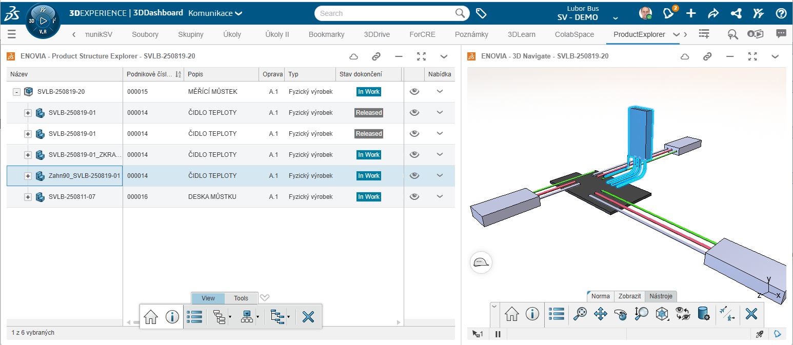
Task: Switch to the 3DDrive tab
Action: pyautogui.click(x=377, y=34)
